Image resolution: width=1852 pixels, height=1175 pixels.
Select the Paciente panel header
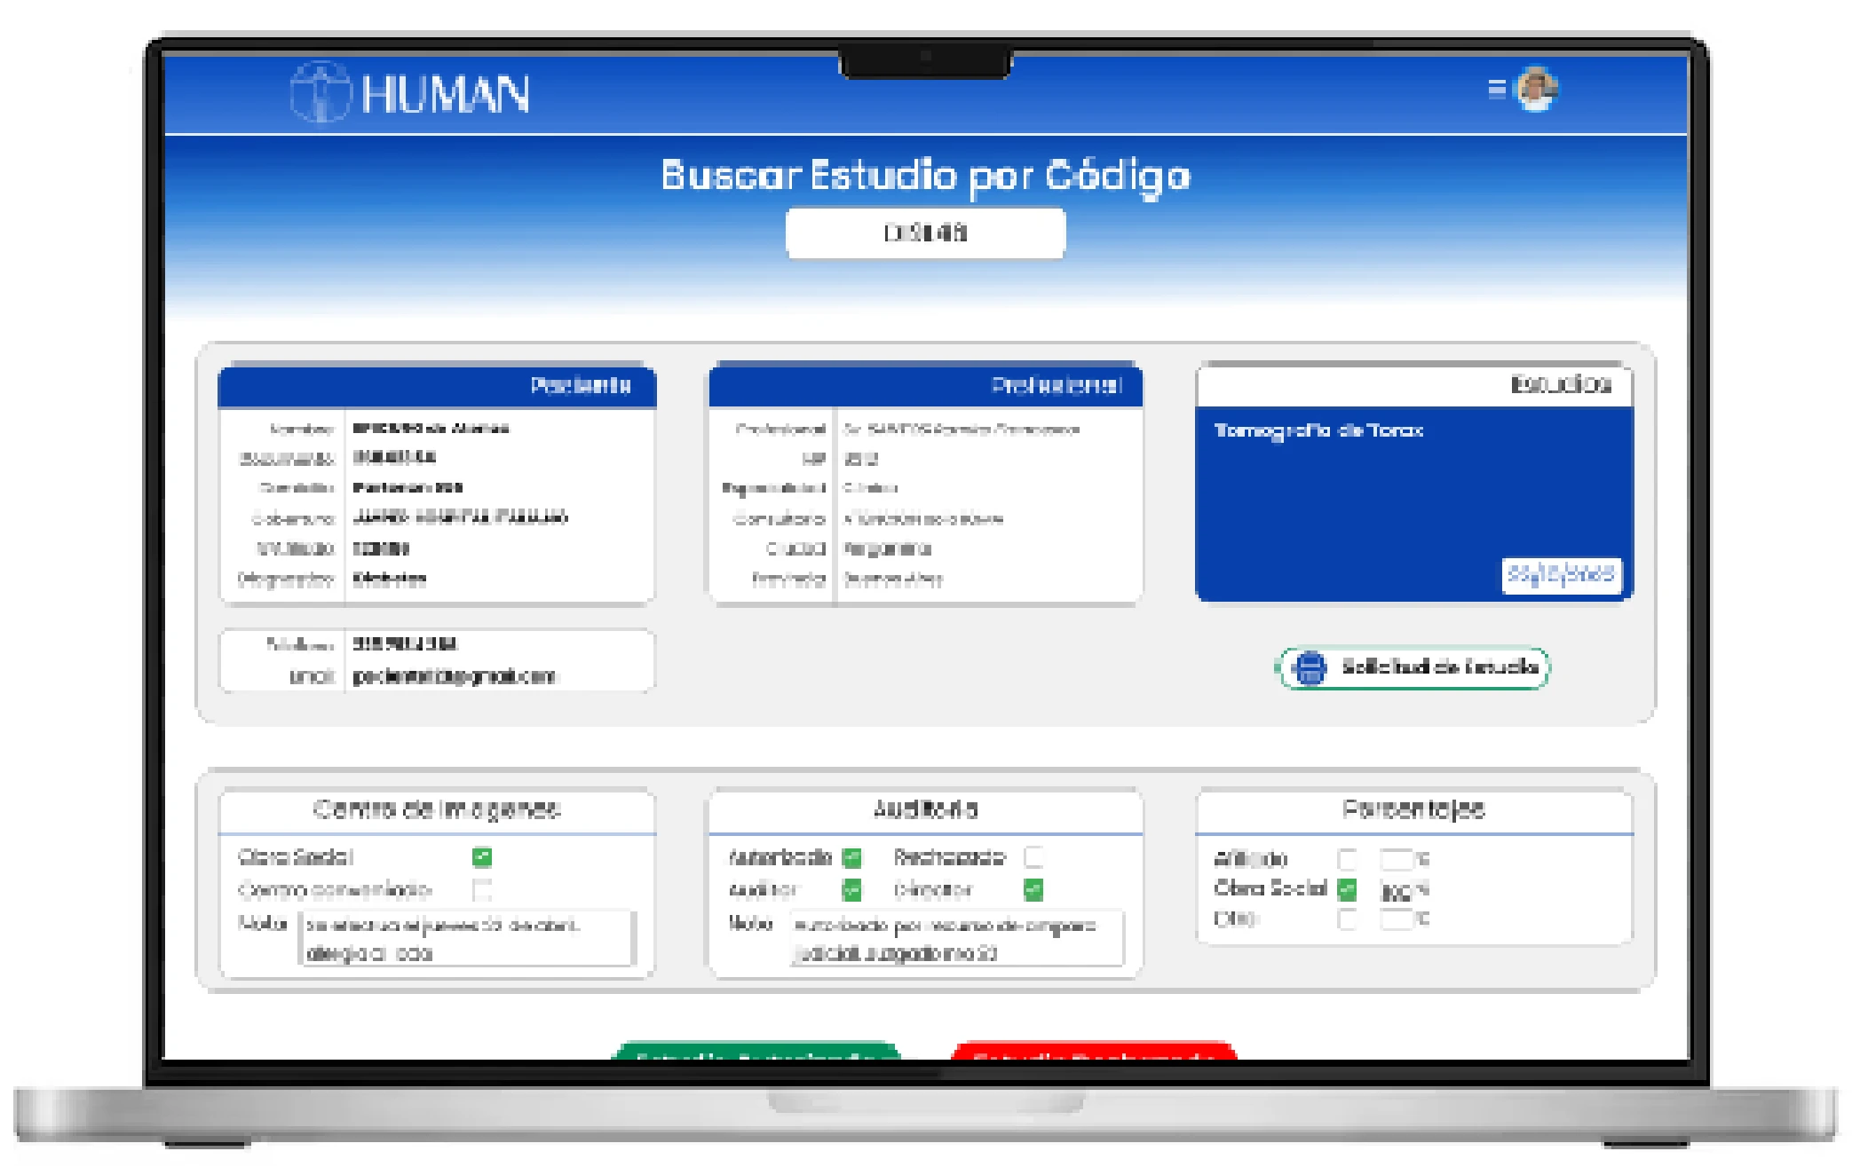tap(436, 385)
